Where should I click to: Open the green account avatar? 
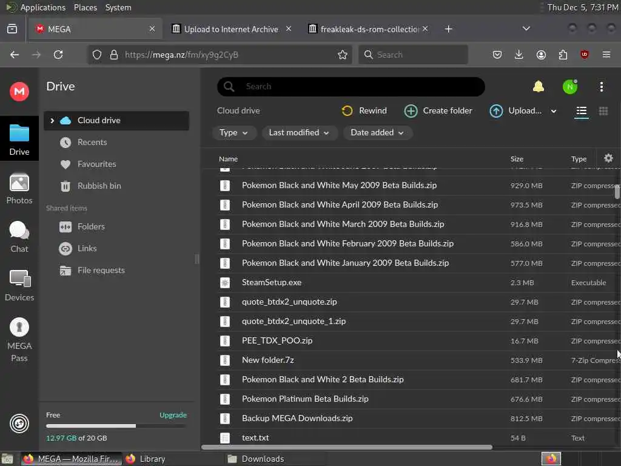pos(570,87)
